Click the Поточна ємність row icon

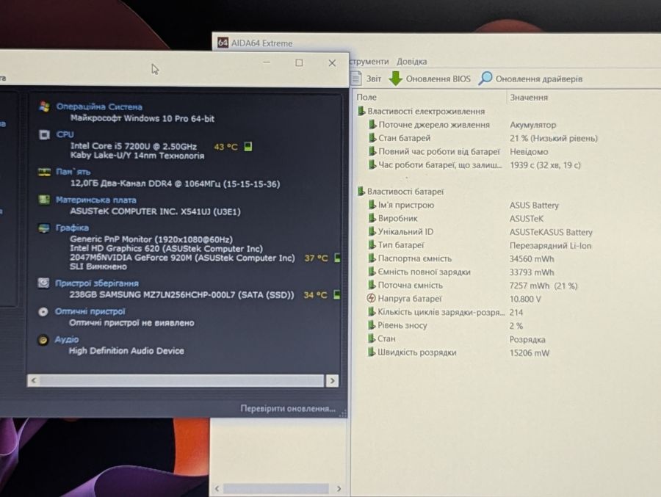(372, 285)
